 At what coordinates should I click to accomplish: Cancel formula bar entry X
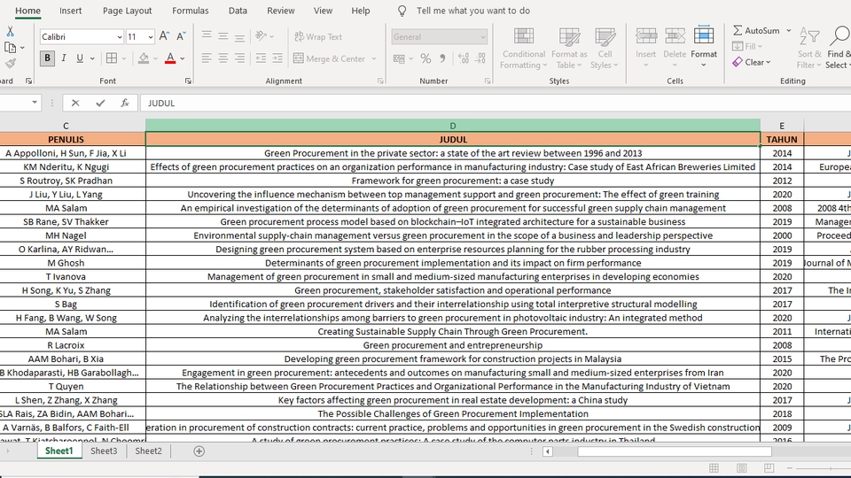click(x=75, y=103)
